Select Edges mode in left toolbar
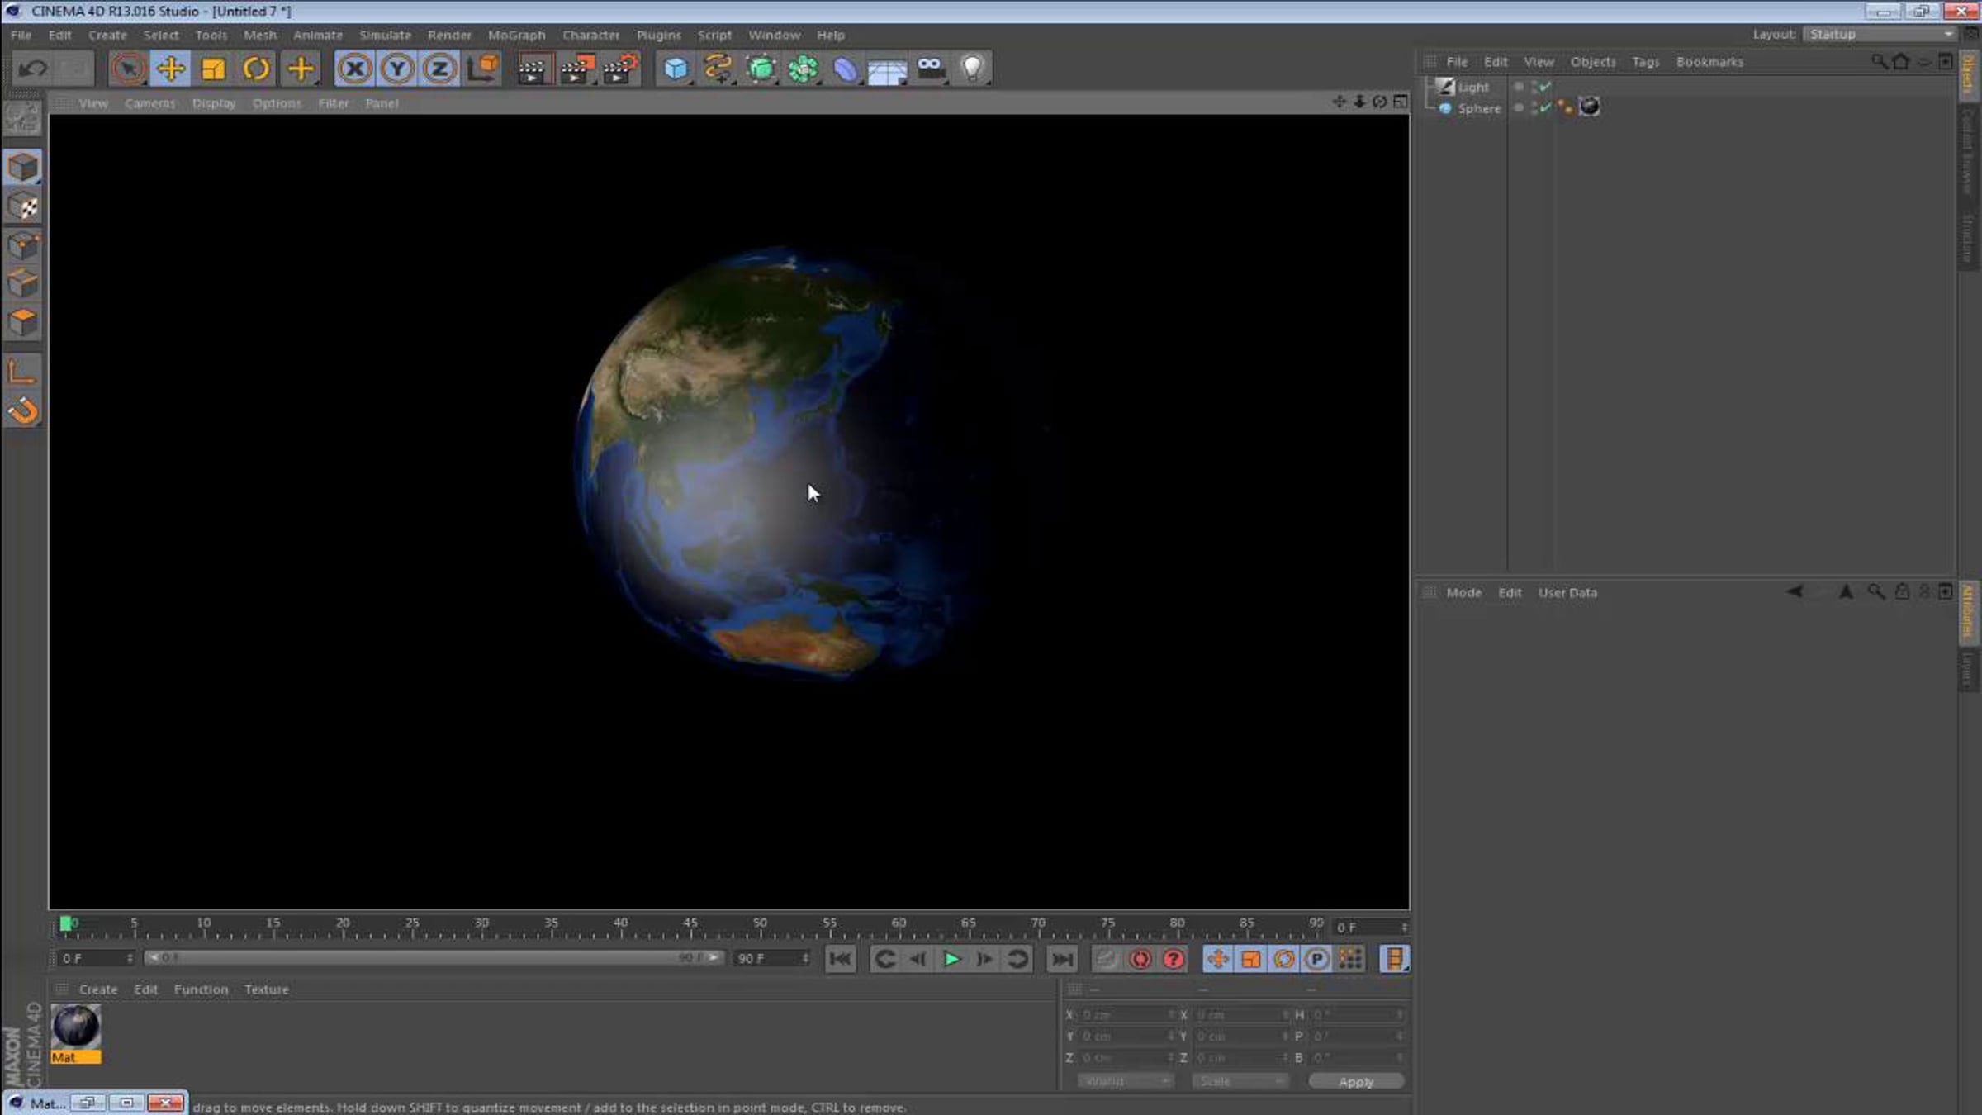1982x1115 pixels. click(22, 284)
